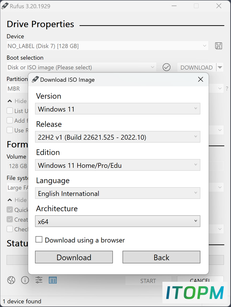Enable Download using a browser checkbox
The image size is (231, 307).
39,239
